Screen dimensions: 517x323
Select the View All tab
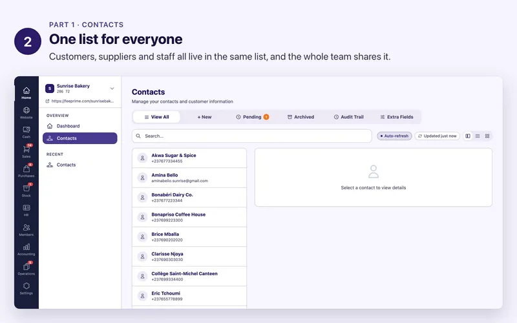(x=156, y=117)
